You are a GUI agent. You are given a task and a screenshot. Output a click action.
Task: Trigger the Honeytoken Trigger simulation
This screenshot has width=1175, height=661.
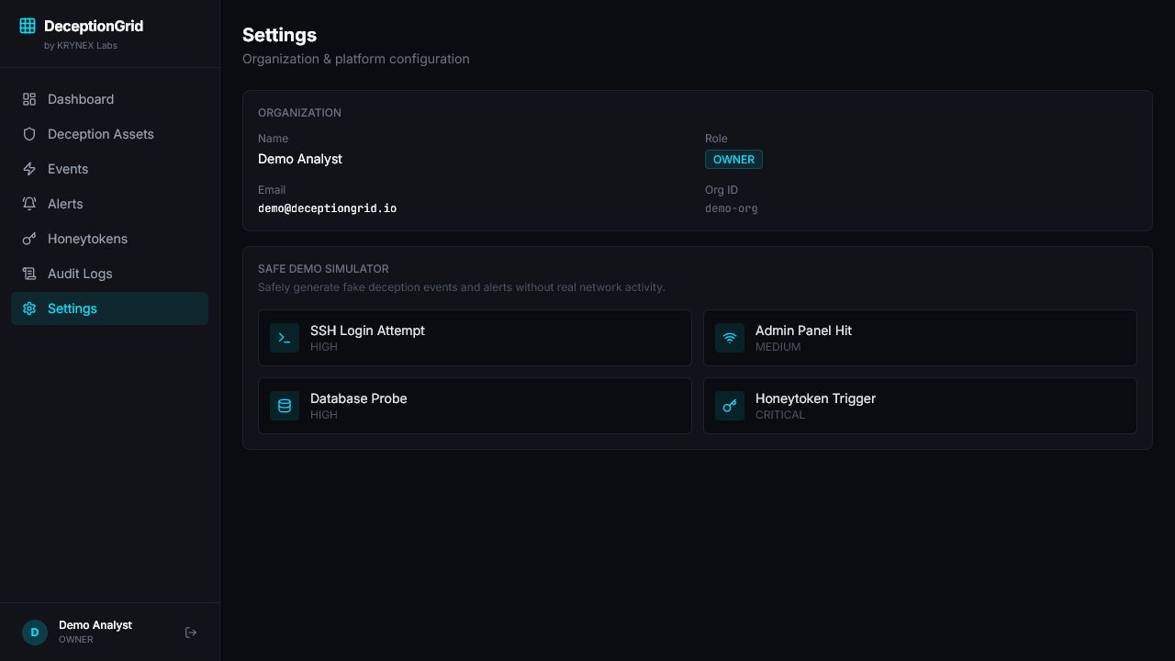[x=920, y=406]
